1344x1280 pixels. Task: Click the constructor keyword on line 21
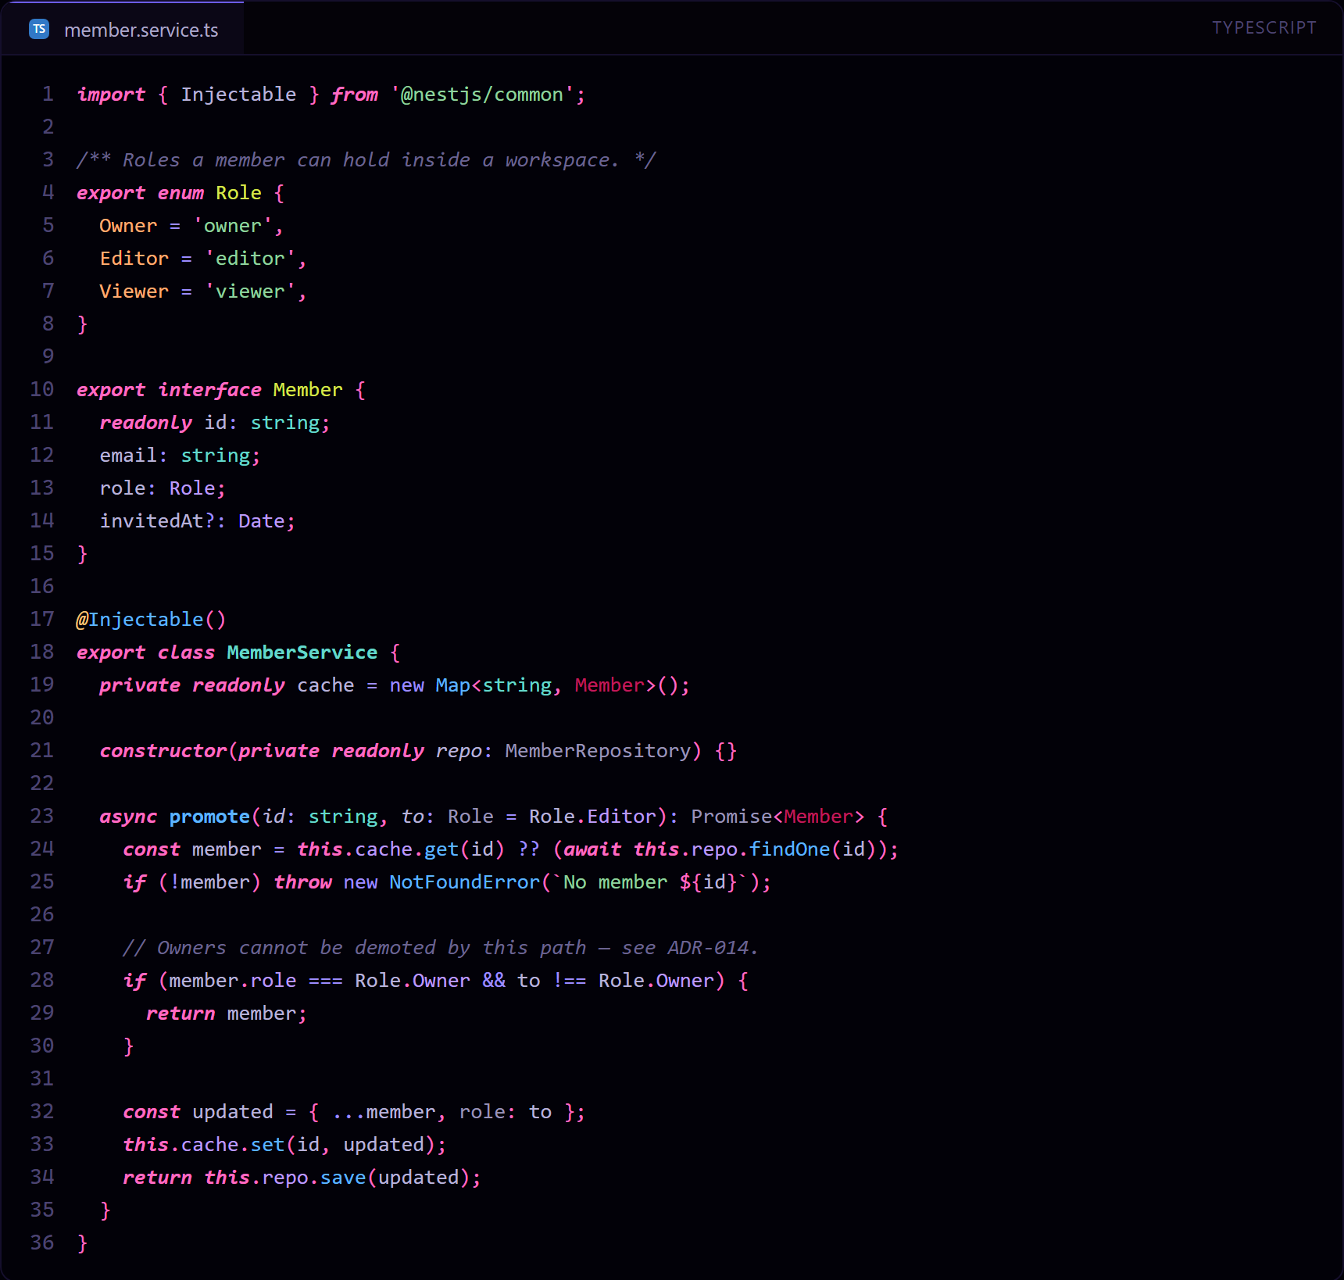163,751
